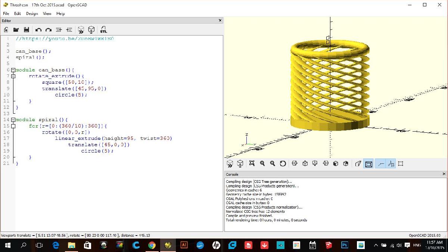Click the Save file icon

coord(27,30)
